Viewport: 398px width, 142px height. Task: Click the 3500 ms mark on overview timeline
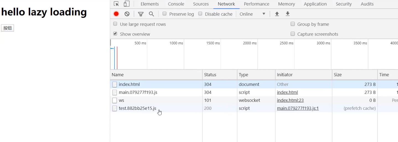pos(360,43)
